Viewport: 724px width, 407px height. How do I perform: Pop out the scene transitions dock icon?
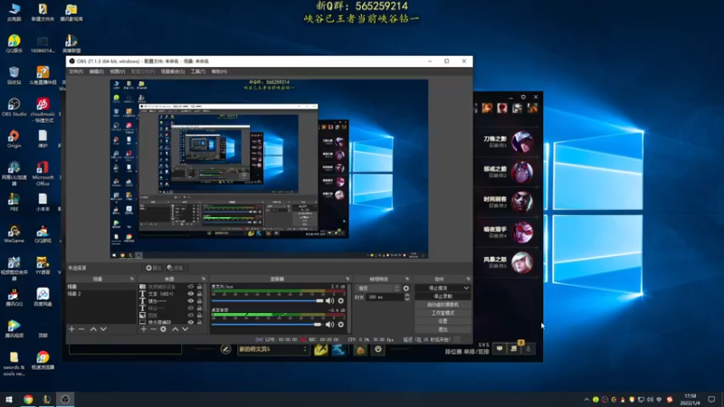pyautogui.click(x=406, y=279)
